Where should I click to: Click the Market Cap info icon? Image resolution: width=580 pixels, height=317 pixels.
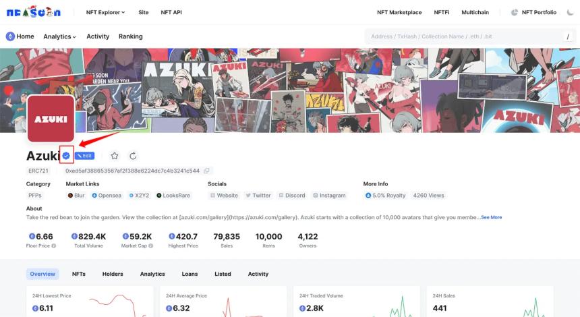click(151, 246)
